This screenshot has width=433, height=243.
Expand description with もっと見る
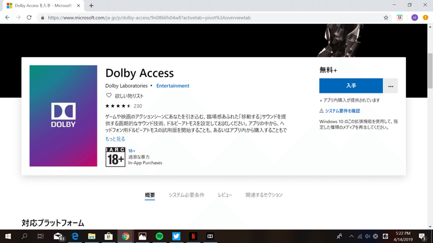[x=115, y=139]
